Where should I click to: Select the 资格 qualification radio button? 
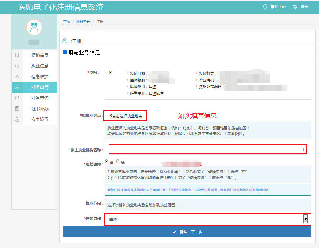point(111,73)
